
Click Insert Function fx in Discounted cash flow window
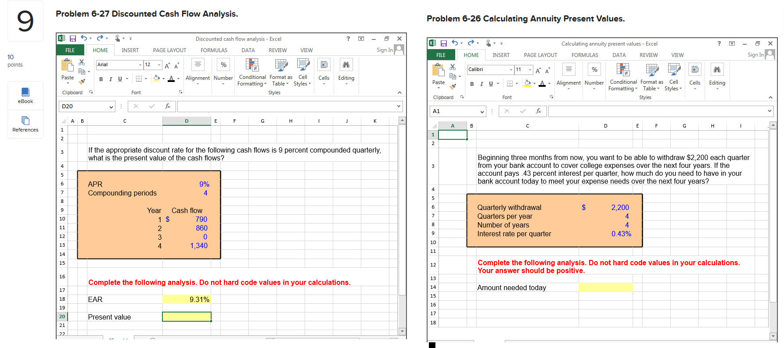click(x=168, y=106)
